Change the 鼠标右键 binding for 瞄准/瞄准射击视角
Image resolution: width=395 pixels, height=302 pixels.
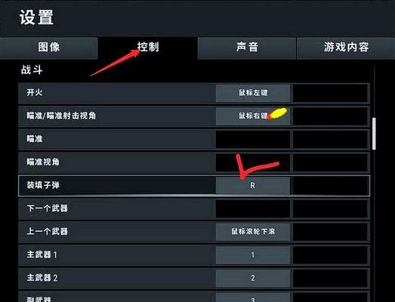coord(253,116)
